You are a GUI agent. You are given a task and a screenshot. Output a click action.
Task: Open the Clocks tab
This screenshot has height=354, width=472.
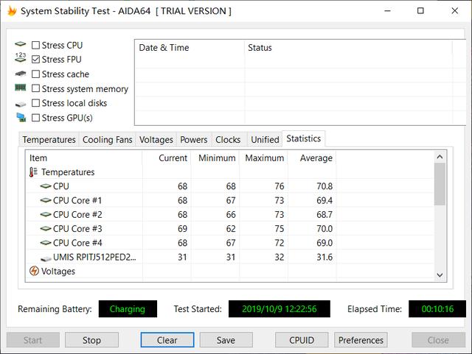pyautogui.click(x=228, y=140)
